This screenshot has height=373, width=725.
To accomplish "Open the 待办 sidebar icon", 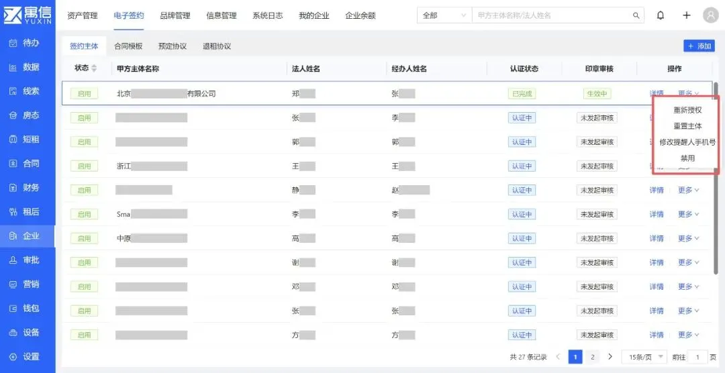I will click(x=13, y=43).
